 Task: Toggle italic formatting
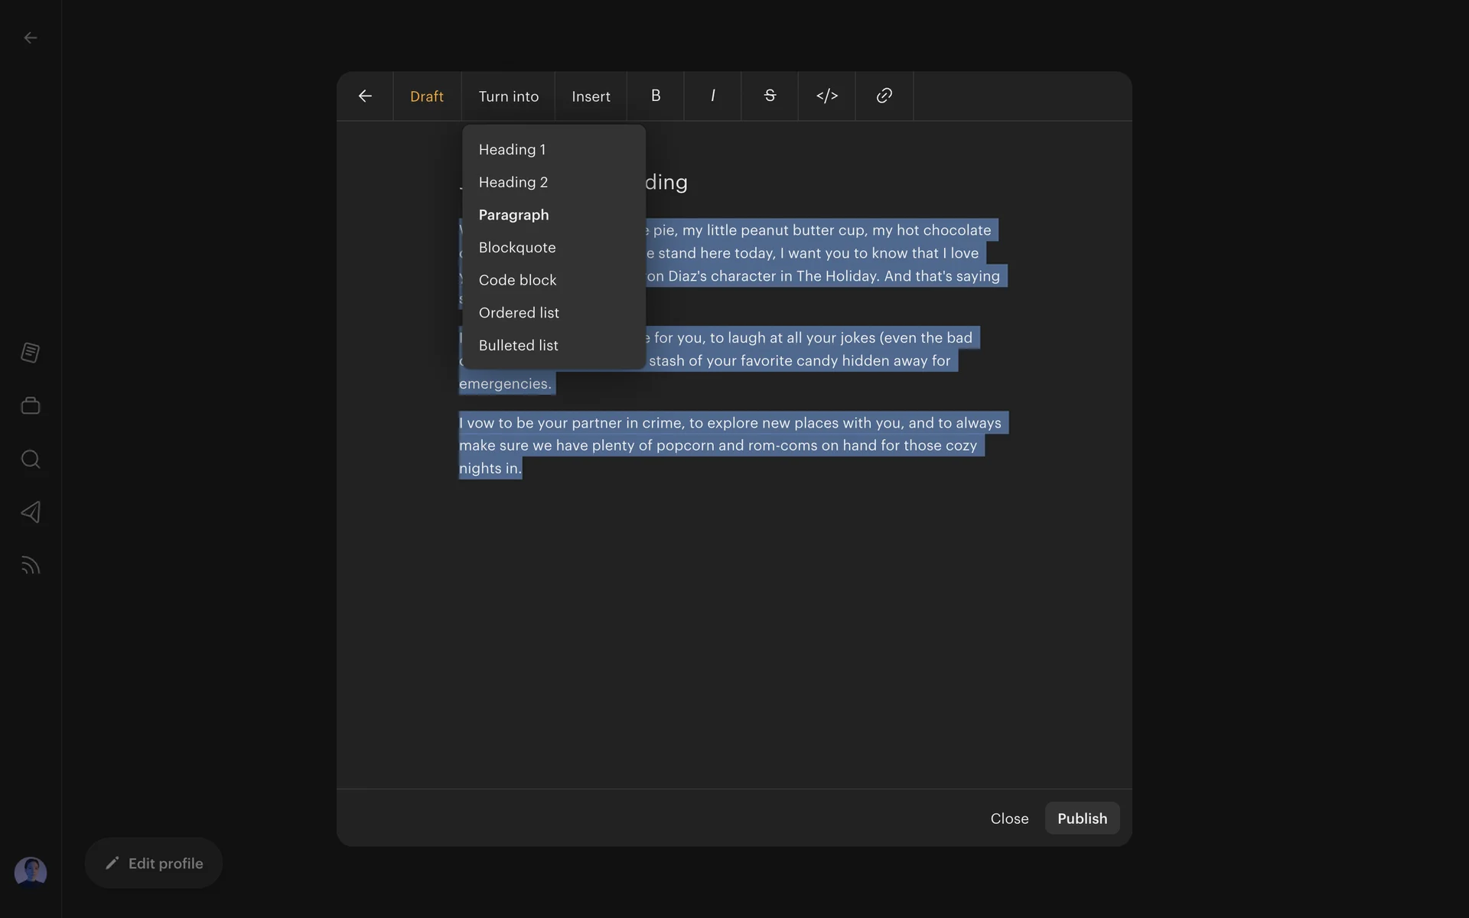(x=712, y=96)
